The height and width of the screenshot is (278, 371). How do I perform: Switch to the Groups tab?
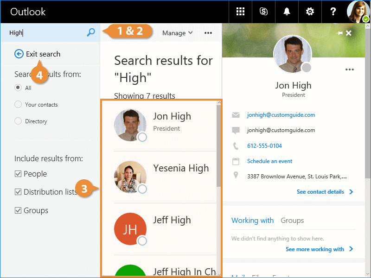(292, 221)
